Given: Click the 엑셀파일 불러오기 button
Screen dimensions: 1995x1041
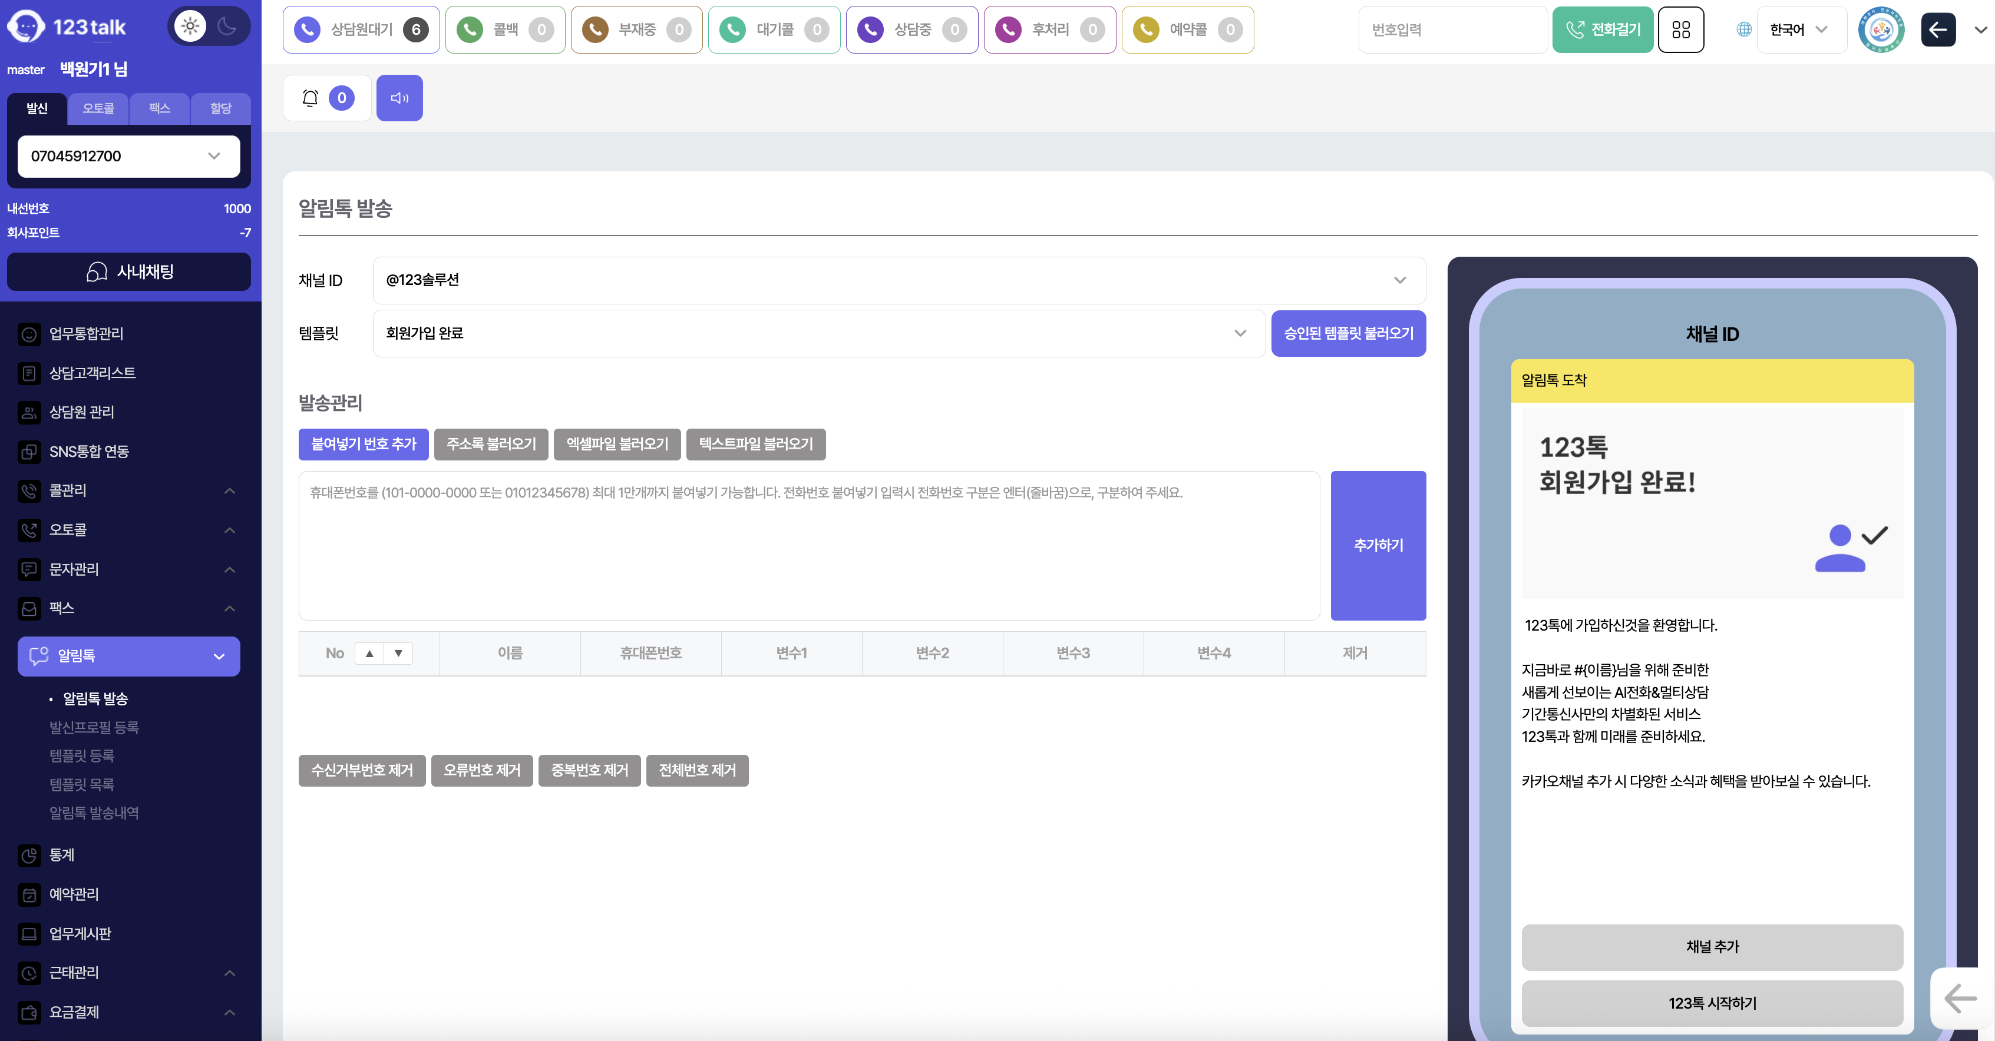Looking at the screenshot, I should point(616,445).
